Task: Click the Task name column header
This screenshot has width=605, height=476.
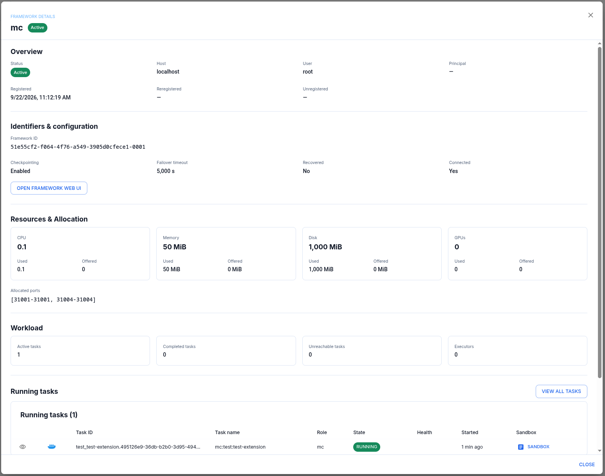Action: pyautogui.click(x=227, y=433)
